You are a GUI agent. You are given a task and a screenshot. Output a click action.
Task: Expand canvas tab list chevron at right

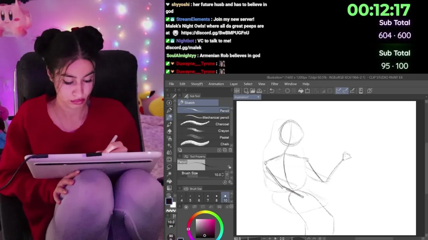coord(426,97)
